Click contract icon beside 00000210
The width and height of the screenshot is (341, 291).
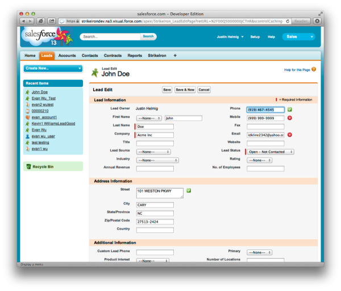pyautogui.click(x=27, y=111)
